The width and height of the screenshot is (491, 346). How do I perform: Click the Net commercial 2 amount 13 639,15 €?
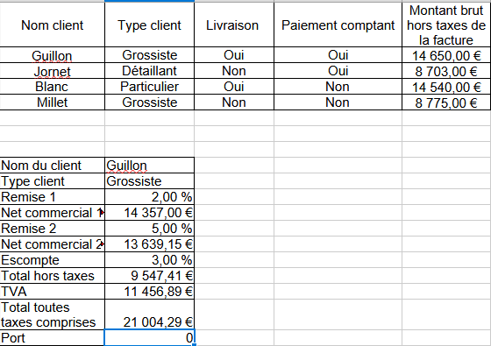(149, 244)
